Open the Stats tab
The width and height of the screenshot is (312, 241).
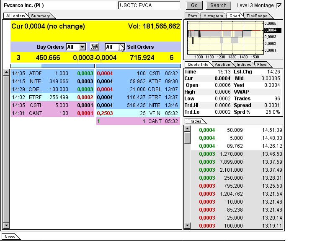[x=192, y=16]
